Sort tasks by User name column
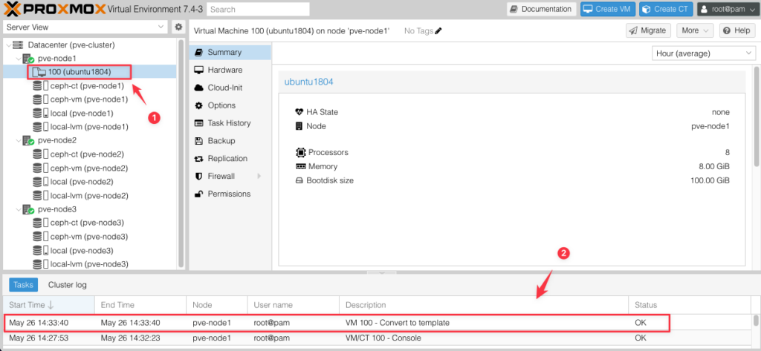This screenshot has width=761, height=351. [x=293, y=305]
